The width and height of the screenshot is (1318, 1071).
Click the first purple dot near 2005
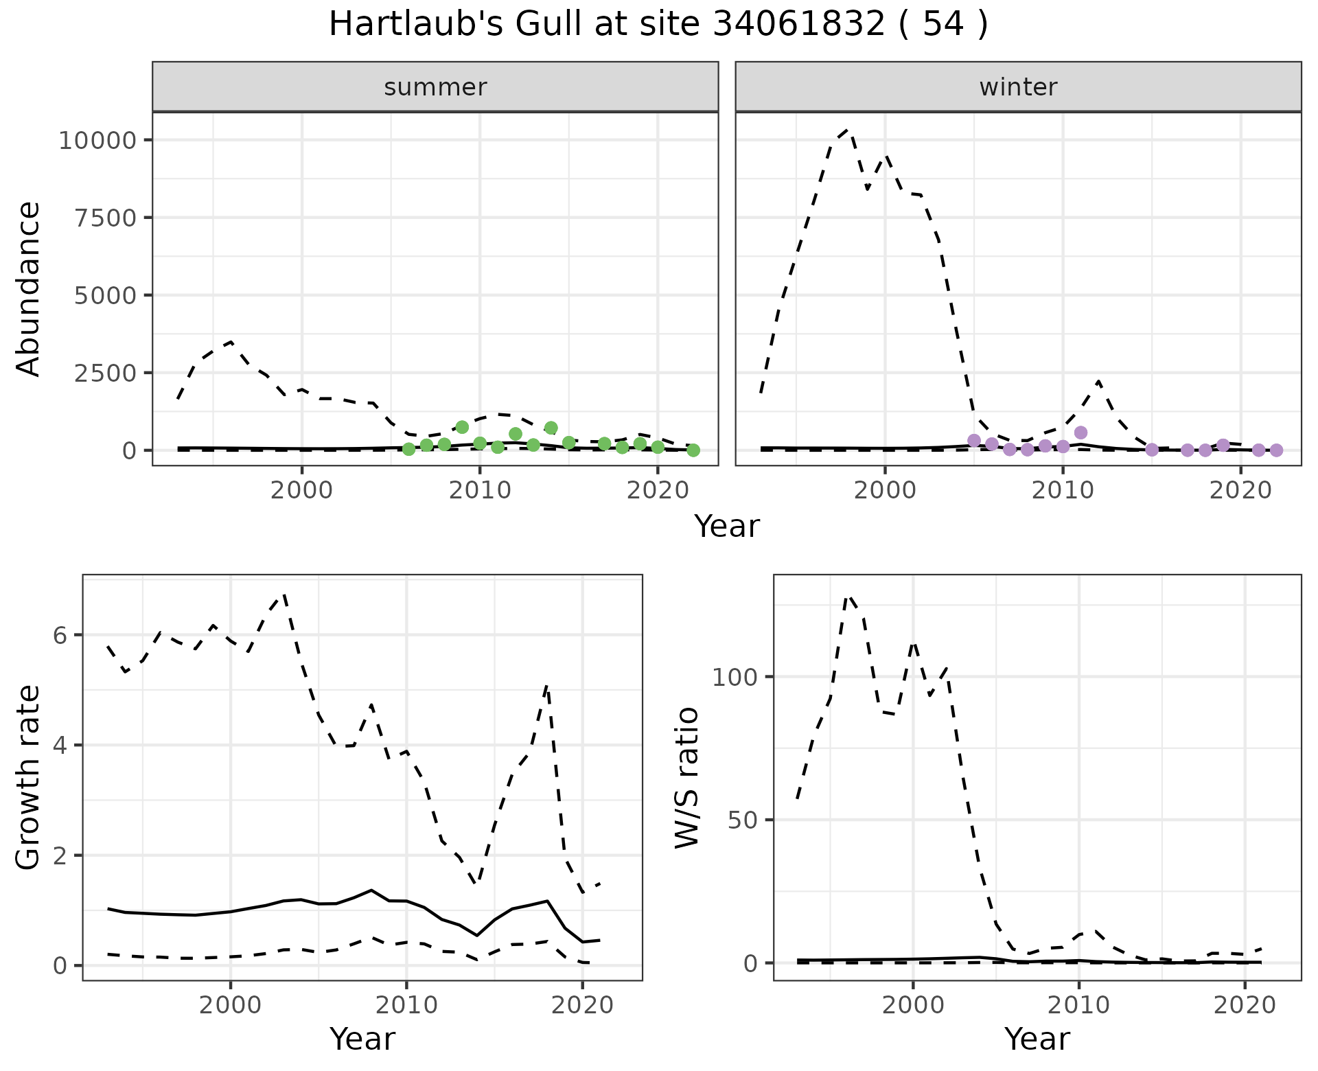point(973,441)
